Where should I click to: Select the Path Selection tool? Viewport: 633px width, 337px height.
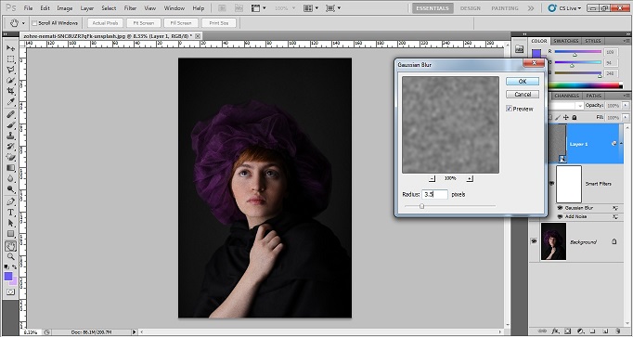coord(10,223)
